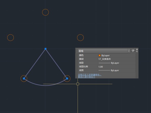This screenshot has height=113, width=151.
Task: Click the CUI customize icon in panel header
Action: coord(133,51)
